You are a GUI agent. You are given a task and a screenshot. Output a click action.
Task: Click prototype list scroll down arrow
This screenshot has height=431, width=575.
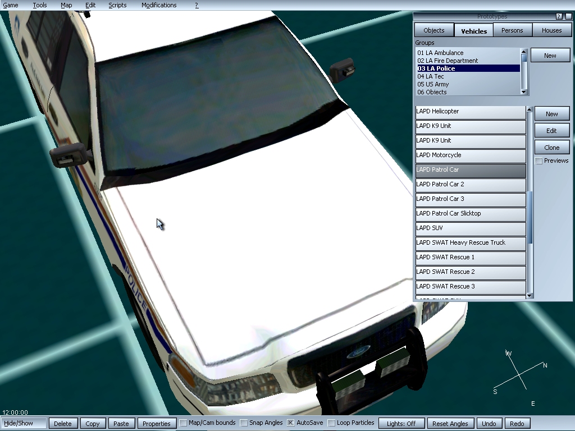529,295
